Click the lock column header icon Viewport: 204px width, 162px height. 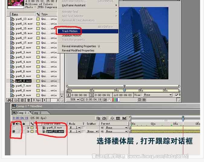[x=24, y=124]
